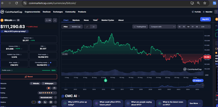The width and height of the screenshot is (218, 107).
Task: Click the CoinMarketCap logo
Action: click(x=11, y=12)
